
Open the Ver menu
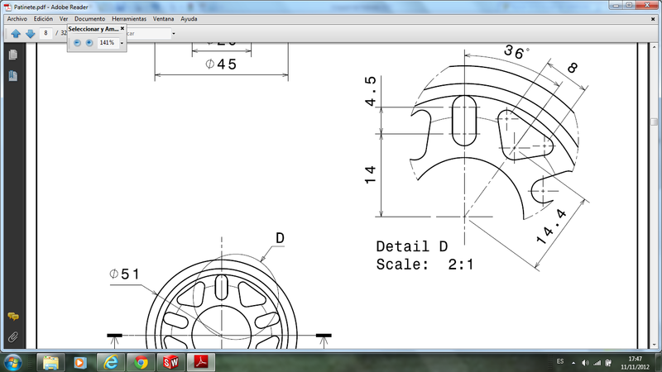pyautogui.click(x=64, y=19)
